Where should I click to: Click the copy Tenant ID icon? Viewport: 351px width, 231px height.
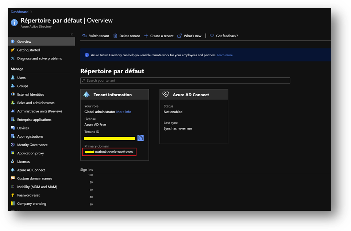pos(140,138)
